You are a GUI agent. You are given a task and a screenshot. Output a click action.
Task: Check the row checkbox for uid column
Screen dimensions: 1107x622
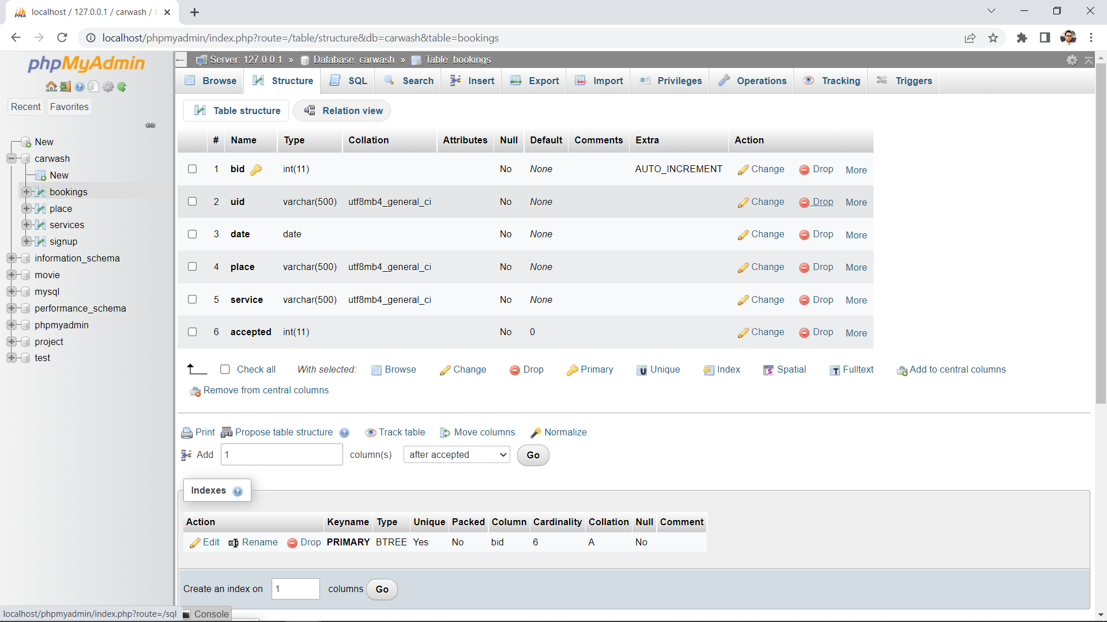pyautogui.click(x=192, y=202)
